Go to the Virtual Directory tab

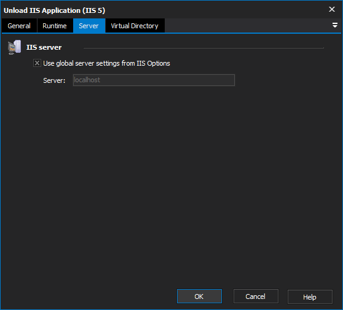point(135,26)
